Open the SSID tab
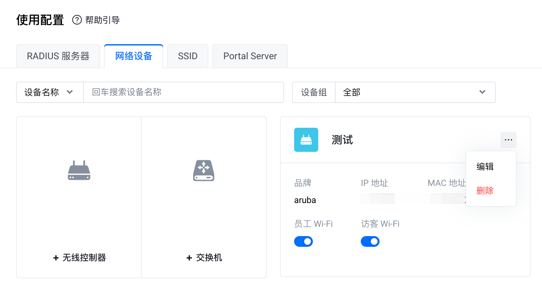 188,56
